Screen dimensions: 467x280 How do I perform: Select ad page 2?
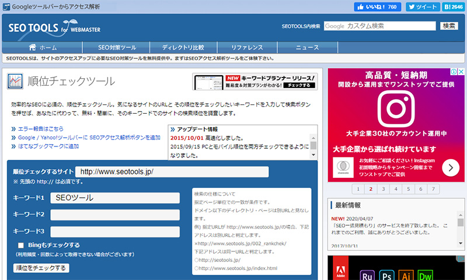371,189
